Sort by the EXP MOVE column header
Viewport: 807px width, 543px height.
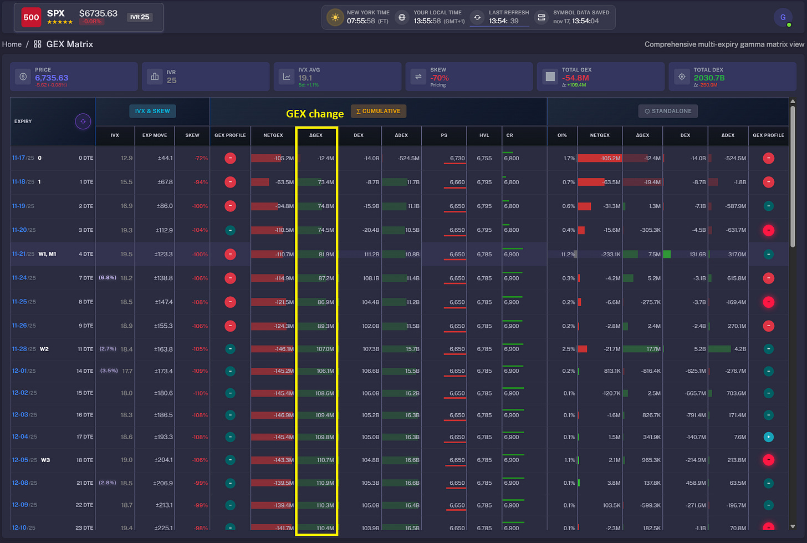click(155, 135)
